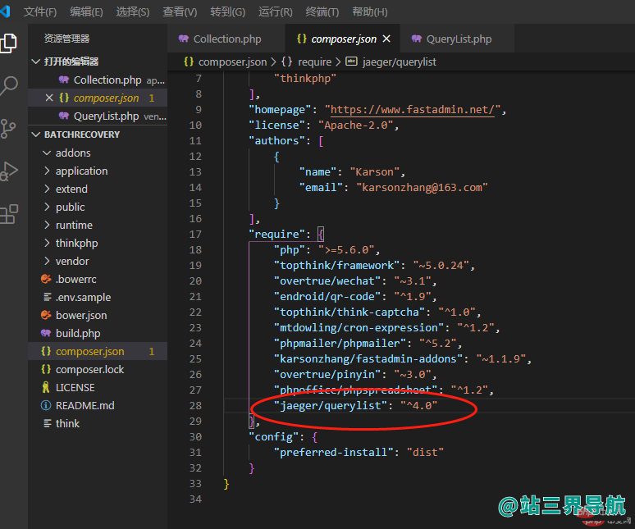This screenshot has height=529, width=635.
Task: Click braces icon before require in breadcrumb
Action: click(x=286, y=62)
